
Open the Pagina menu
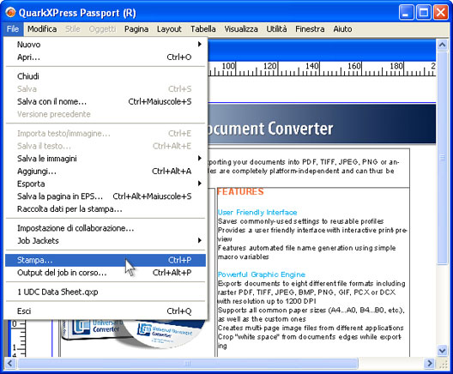click(136, 29)
